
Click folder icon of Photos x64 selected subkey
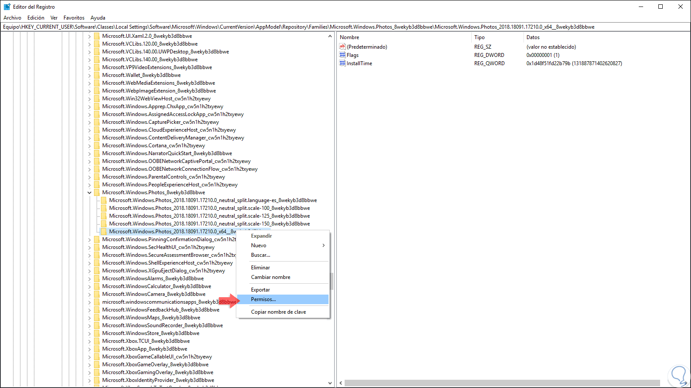click(104, 232)
